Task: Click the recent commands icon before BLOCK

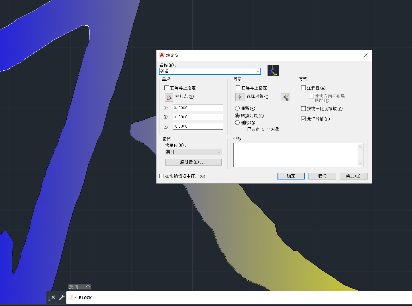Action: click(x=71, y=298)
